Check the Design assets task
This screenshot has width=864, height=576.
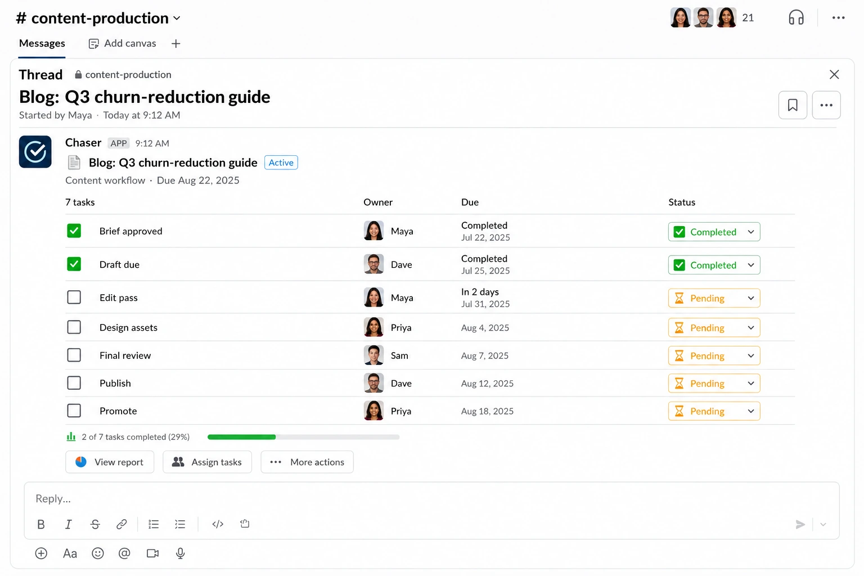[x=74, y=327]
